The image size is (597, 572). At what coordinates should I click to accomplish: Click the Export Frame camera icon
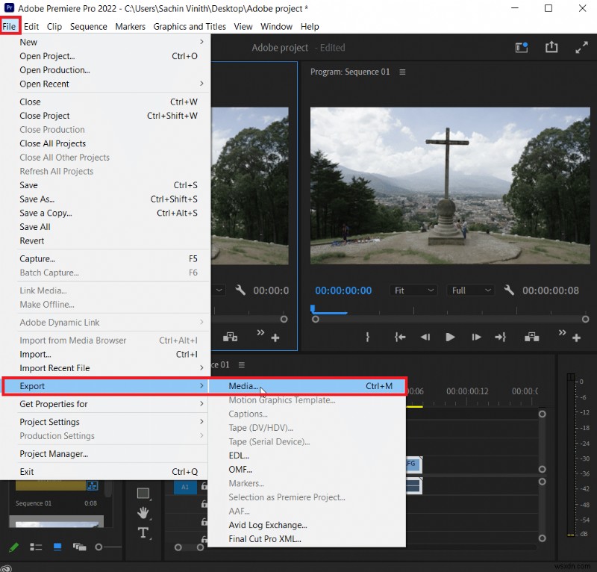[531, 338]
